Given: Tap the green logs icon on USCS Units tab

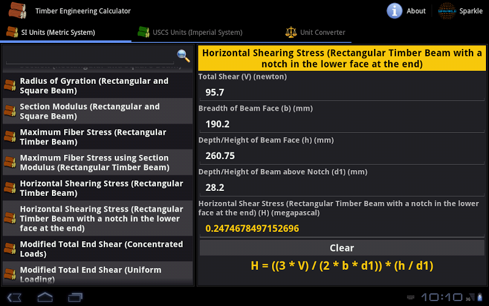Looking at the screenshot, I should click(144, 32).
